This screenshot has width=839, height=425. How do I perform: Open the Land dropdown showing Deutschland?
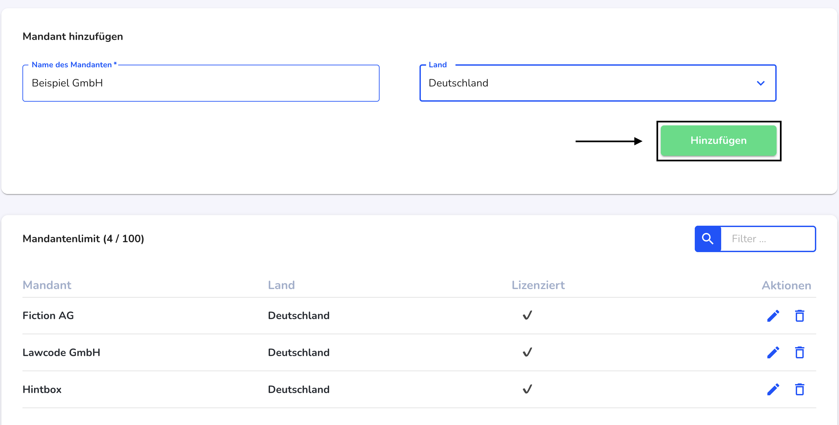pyautogui.click(x=598, y=83)
